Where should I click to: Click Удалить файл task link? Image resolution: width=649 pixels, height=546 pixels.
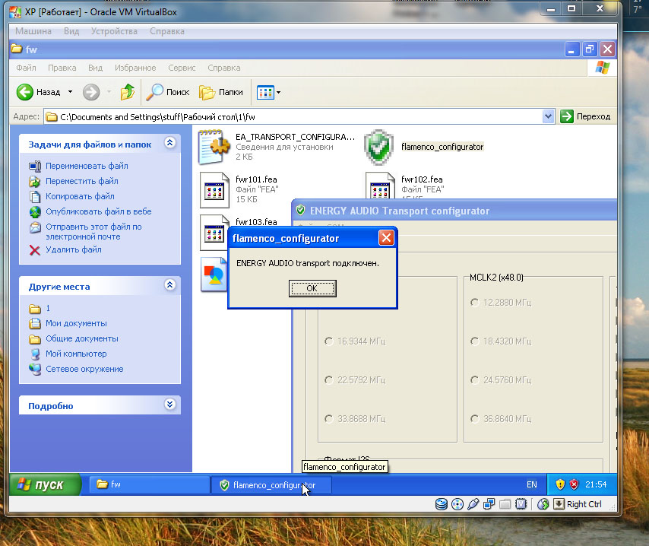point(73,249)
